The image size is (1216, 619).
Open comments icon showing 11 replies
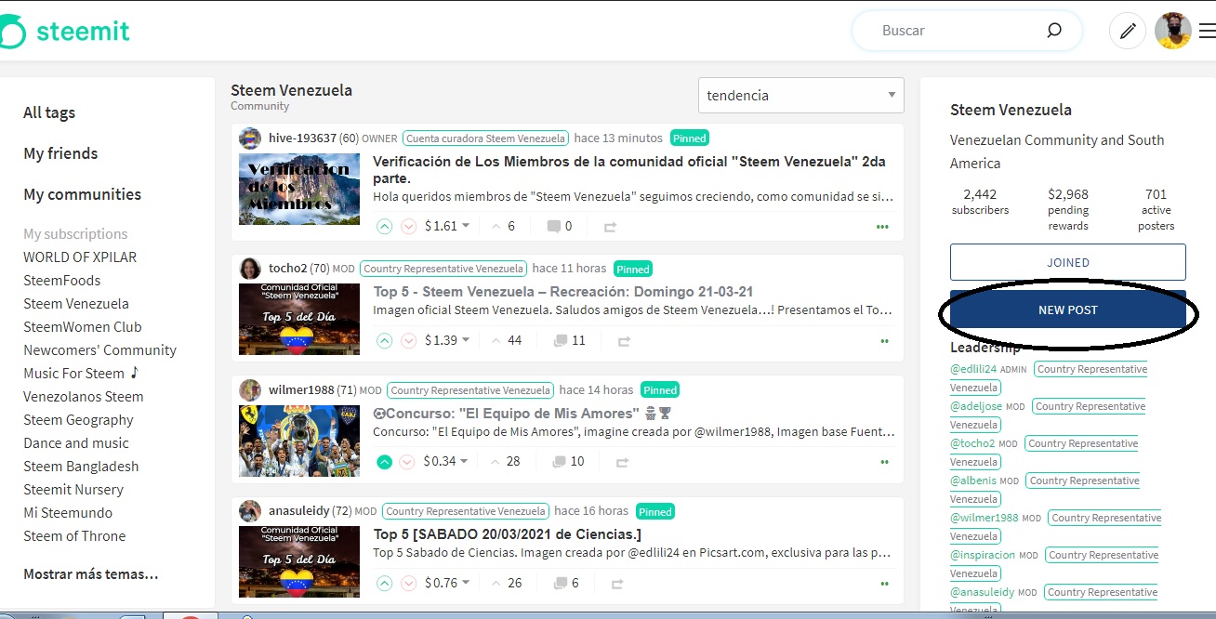tap(561, 340)
